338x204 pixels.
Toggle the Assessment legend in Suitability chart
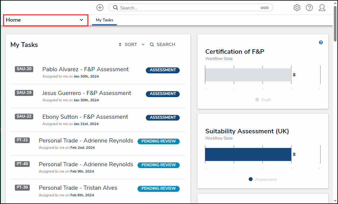tap(263, 179)
